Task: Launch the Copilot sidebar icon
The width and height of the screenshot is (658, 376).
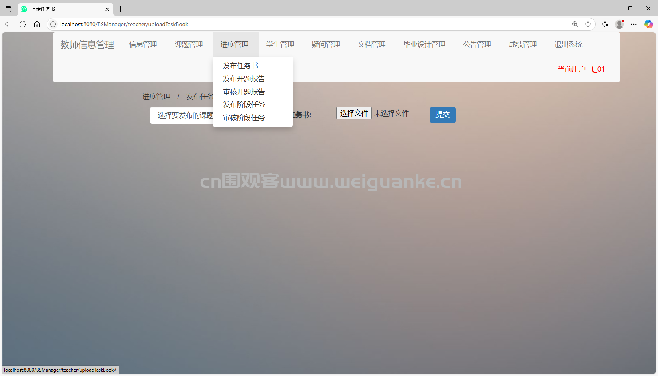Action: click(649, 24)
